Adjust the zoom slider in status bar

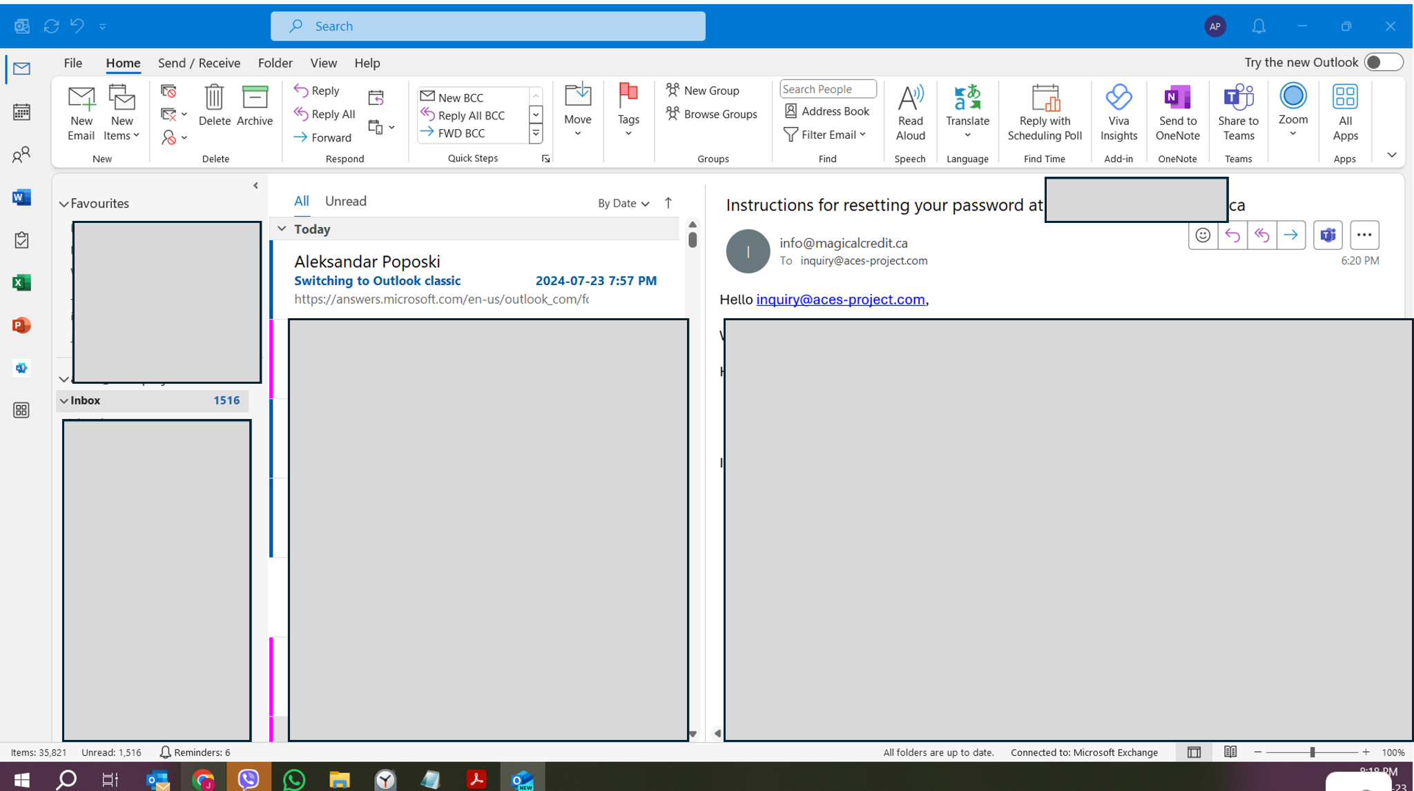coord(1311,752)
